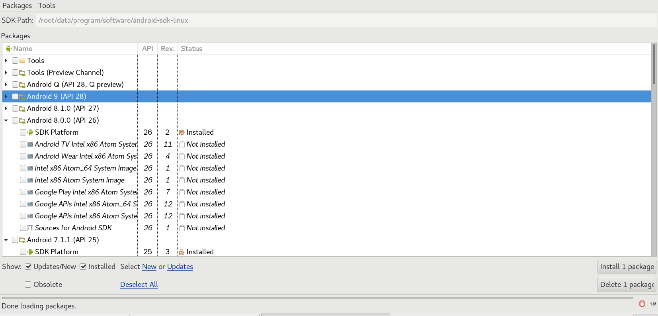
Task: Expand the Tools (Preview Channel) group
Action: click(x=6, y=73)
